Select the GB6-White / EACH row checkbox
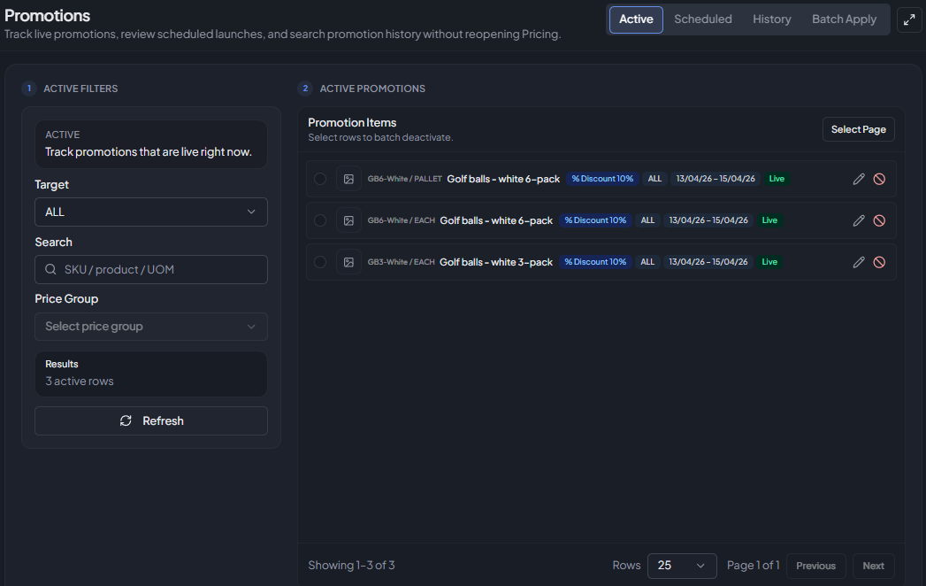Viewport: 926px width, 586px height. 320,220
